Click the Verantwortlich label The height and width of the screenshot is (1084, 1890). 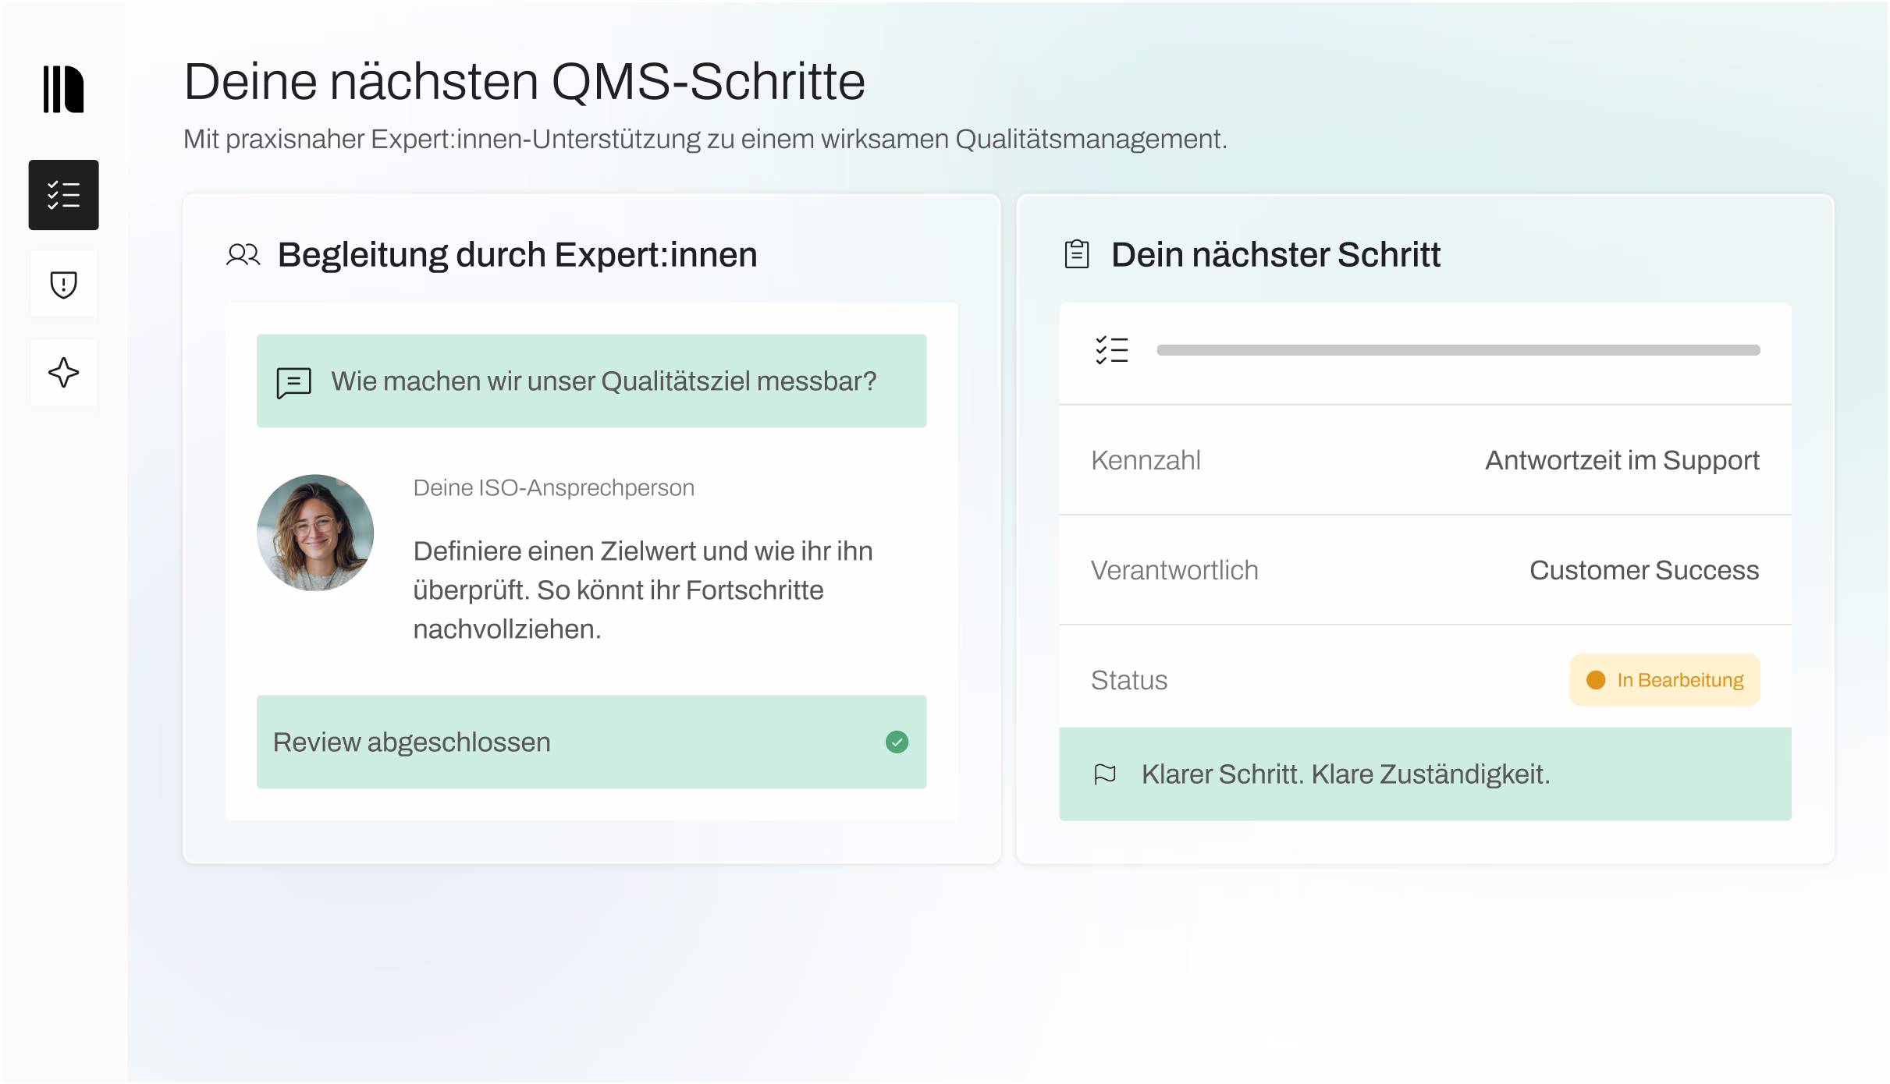click(x=1174, y=570)
